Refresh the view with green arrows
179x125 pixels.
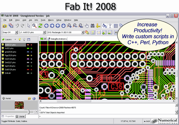[40, 26]
